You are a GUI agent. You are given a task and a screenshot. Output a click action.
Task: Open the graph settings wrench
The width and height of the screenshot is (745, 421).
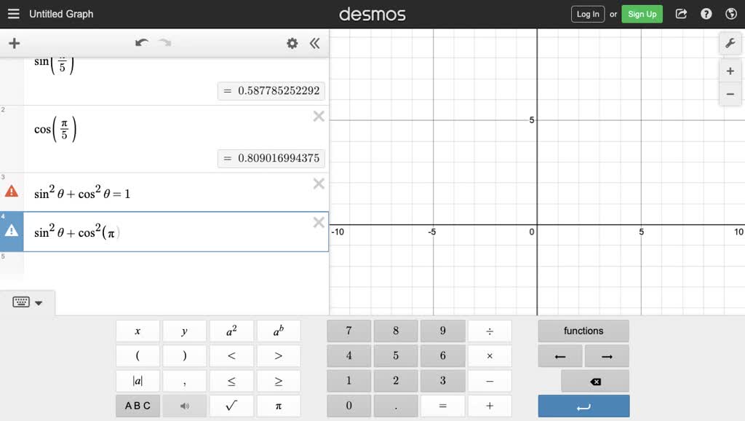(730, 43)
